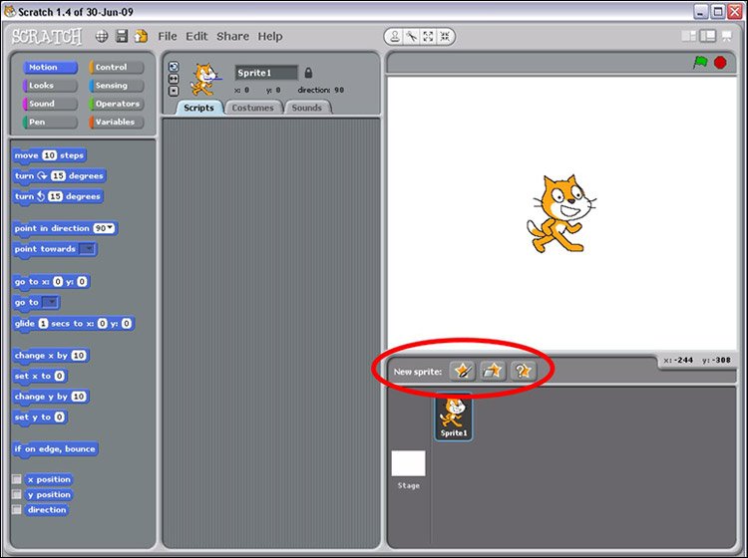Screen dimensions: 748x558
Task: Set rotation style to left-right flip
Action: (x=174, y=79)
